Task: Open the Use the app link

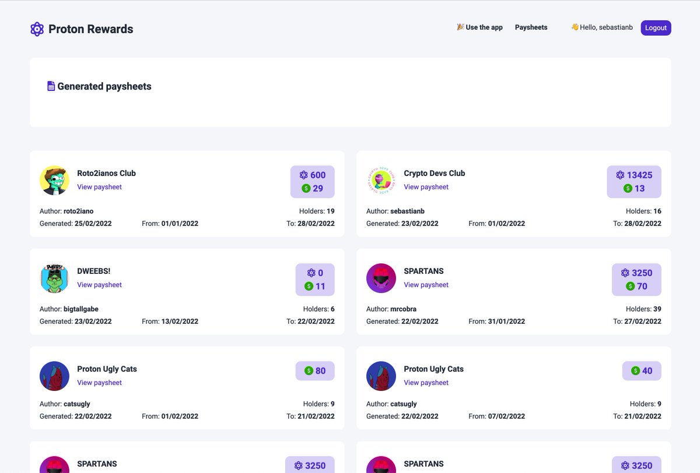Action: (484, 27)
